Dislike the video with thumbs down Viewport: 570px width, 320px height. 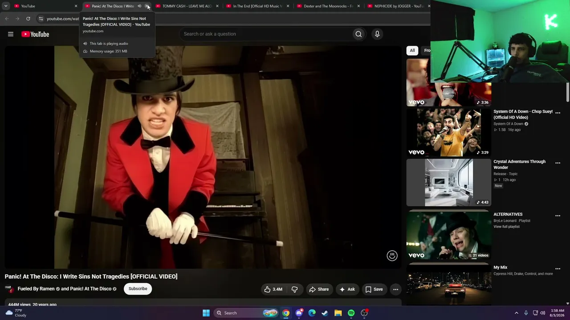click(294, 289)
